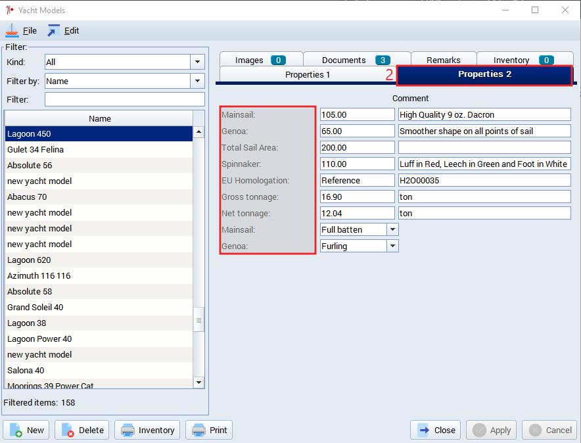Image resolution: width=581 pixels, height=443 pixels.
Task: Edit EU Homologation Reference field
Action: [x=357, y=180]
